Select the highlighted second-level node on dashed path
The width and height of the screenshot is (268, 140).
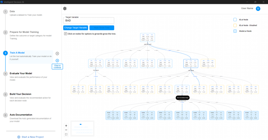click(x=191, y=64)
